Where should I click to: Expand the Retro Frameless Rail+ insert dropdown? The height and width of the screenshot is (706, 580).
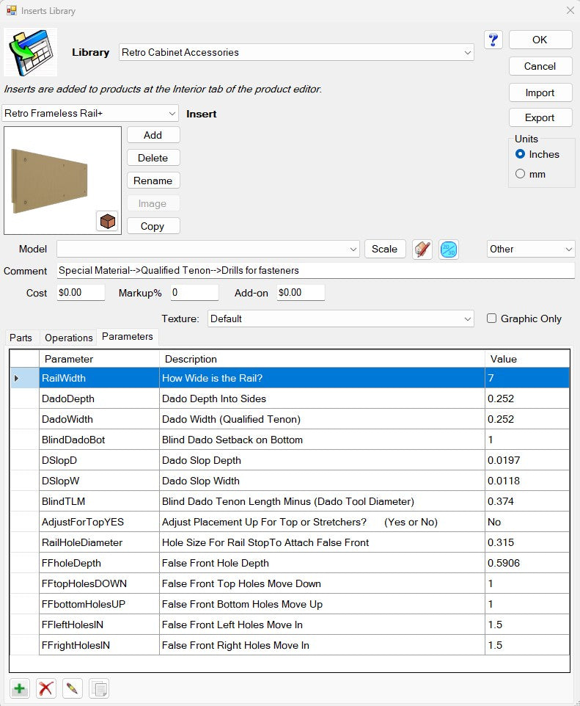tap(172, 114)
